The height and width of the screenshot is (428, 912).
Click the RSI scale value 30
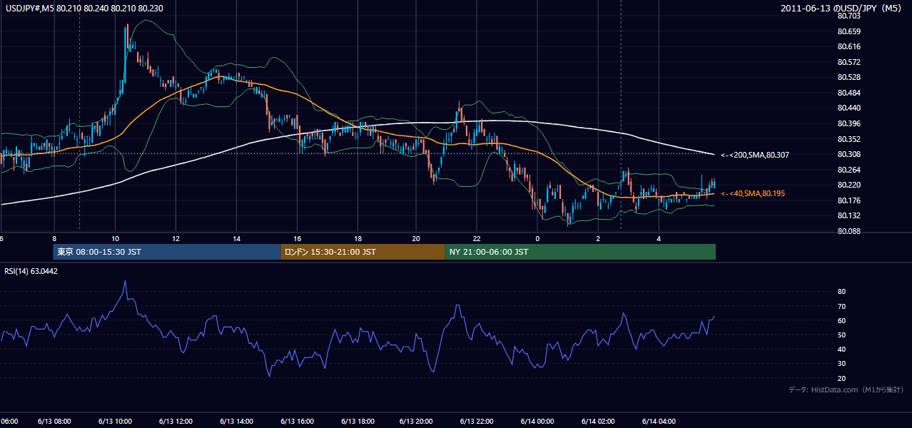coord(841,364)
